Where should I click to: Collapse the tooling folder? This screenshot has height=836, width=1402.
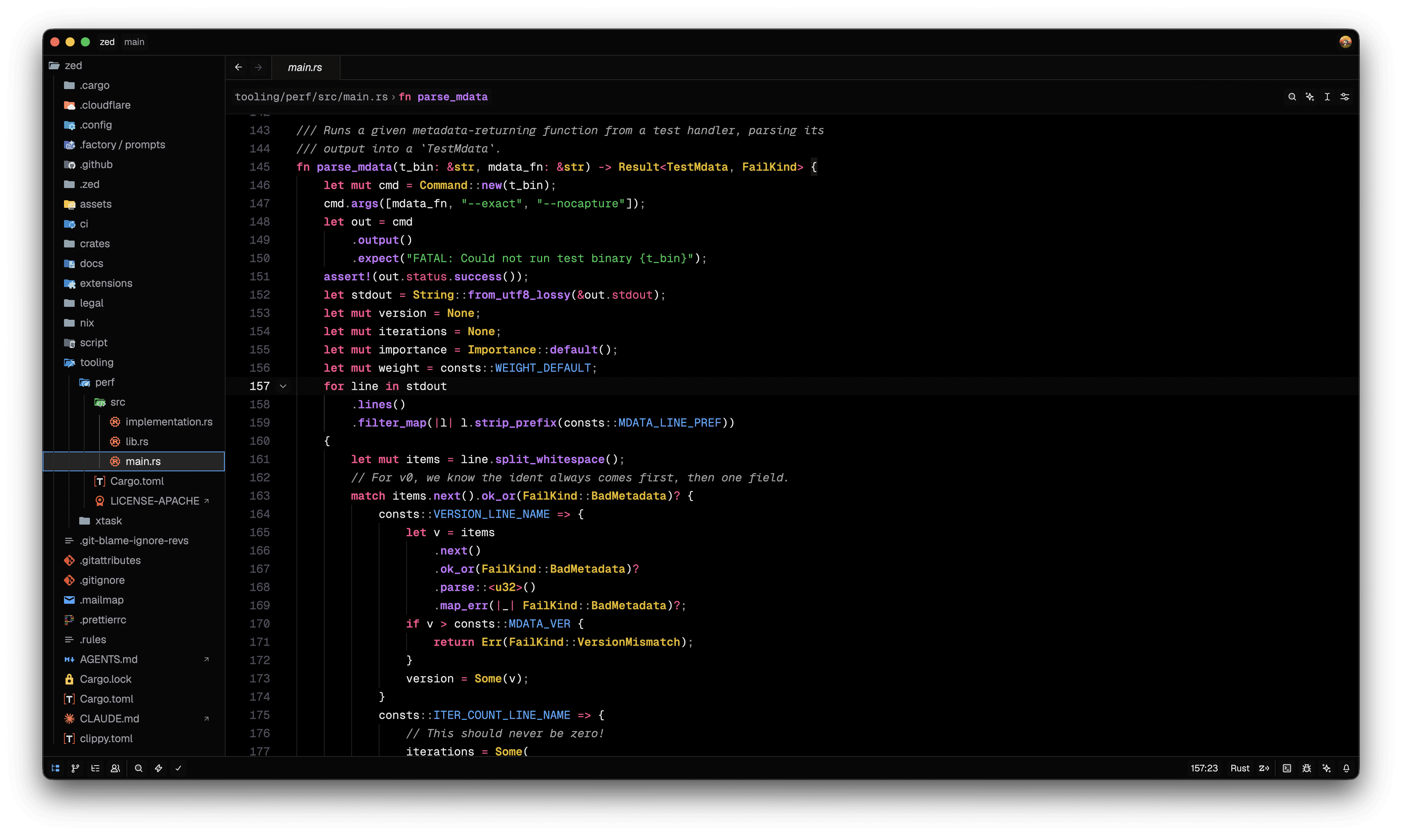[x=134, y=362]
